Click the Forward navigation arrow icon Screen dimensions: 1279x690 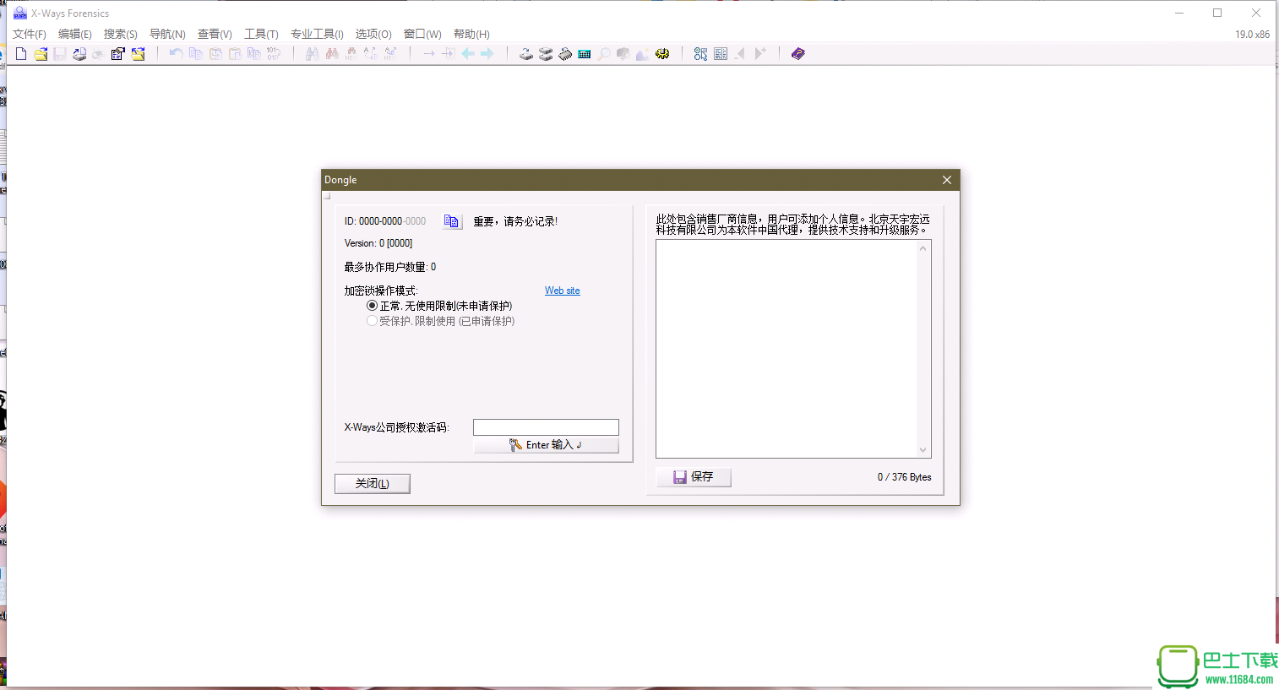(487, 53)
